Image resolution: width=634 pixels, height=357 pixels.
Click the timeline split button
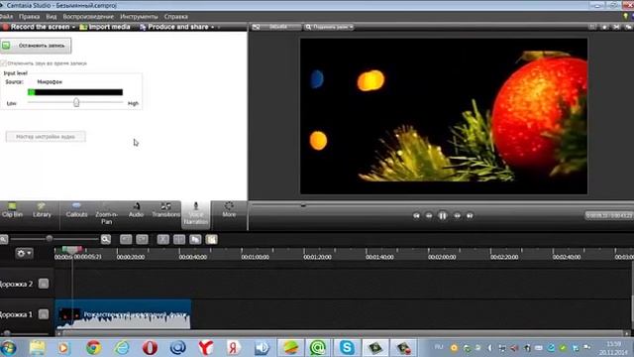pos(179,239)
